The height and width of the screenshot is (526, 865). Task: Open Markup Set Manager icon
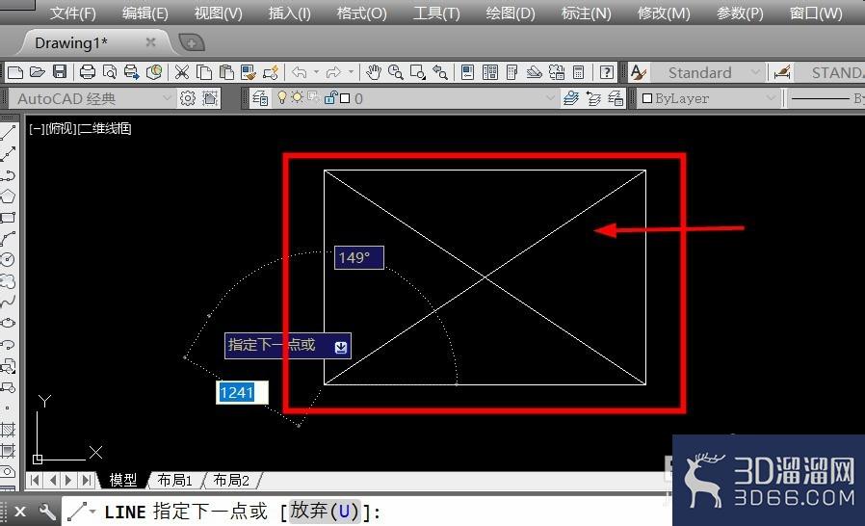point(557,72)
